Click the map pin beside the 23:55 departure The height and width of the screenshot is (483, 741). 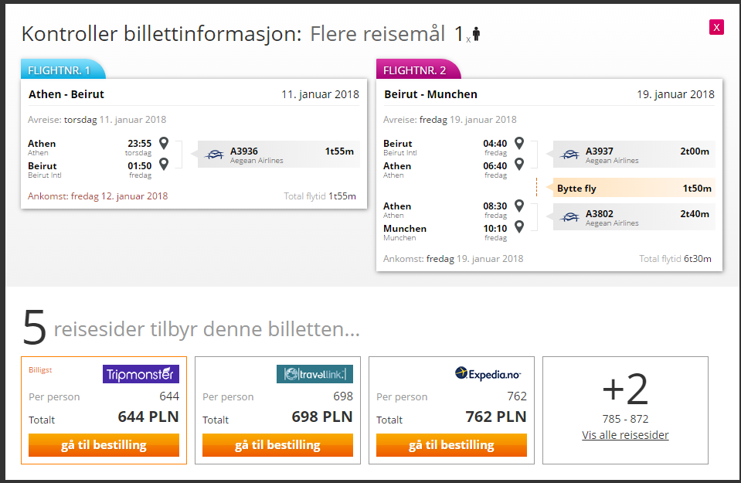click(x=164, y=143)
